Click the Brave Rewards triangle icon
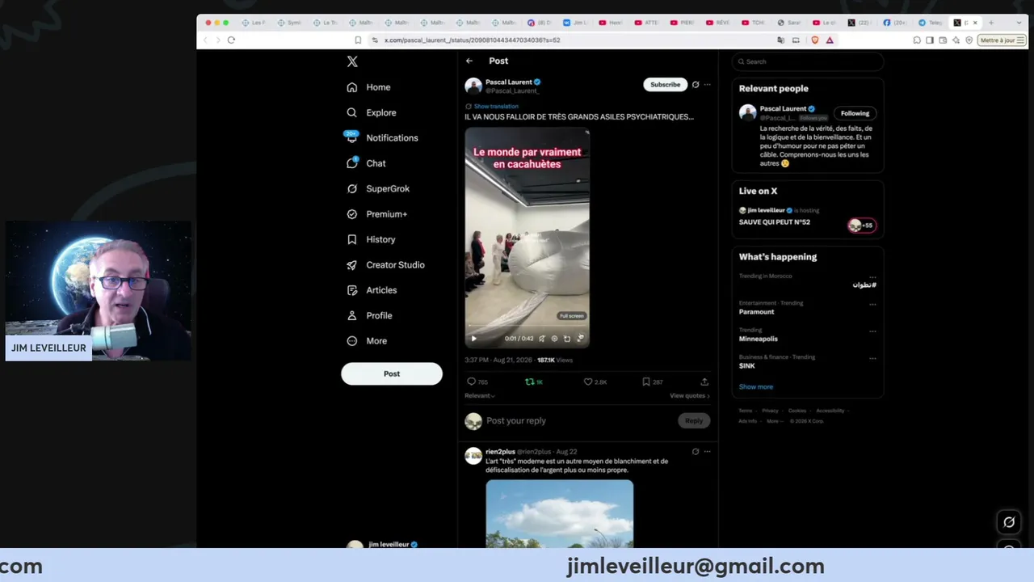The width and height of the screenshot is (1034, 582). 830,40
